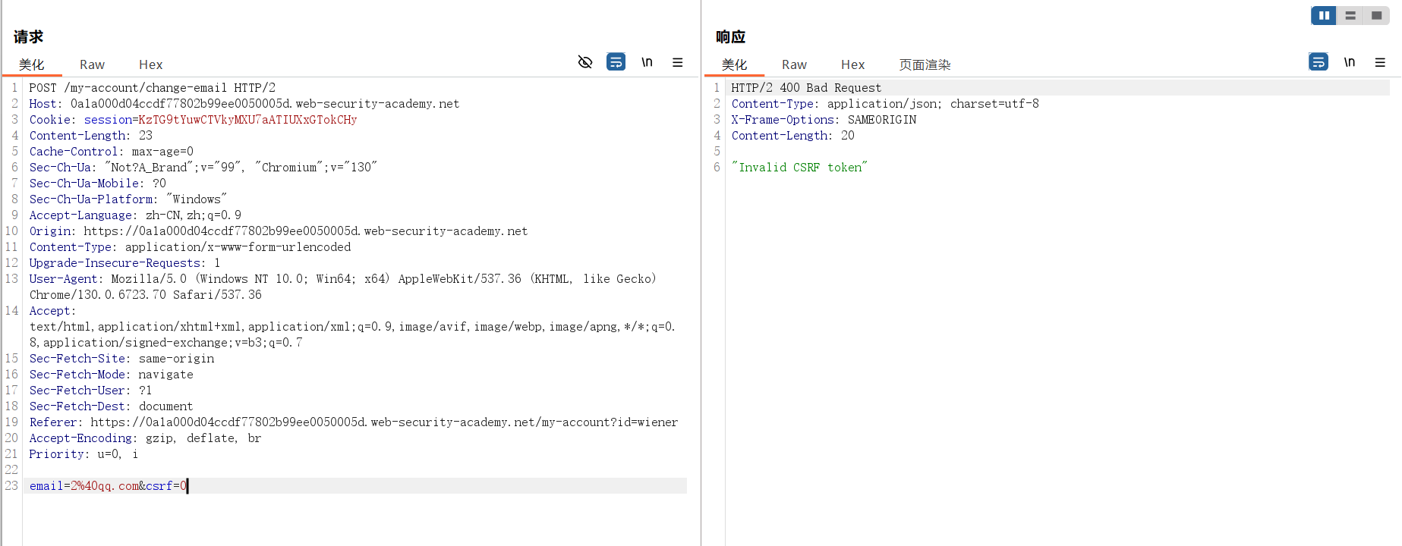Viewport: 1402px width, 546px height.
Task: Toggle hide-intercepted-headers eye icon in request pane
Action: (x=584, y=62)
